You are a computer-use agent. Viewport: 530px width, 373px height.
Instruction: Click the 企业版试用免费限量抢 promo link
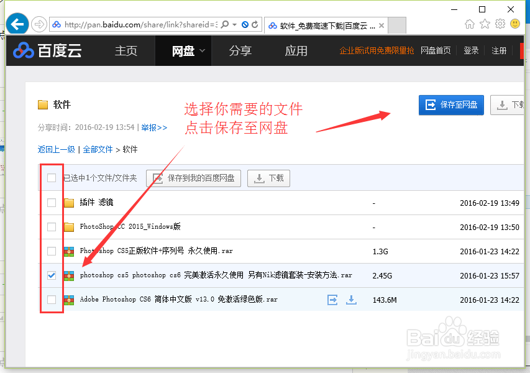point(377,51)
